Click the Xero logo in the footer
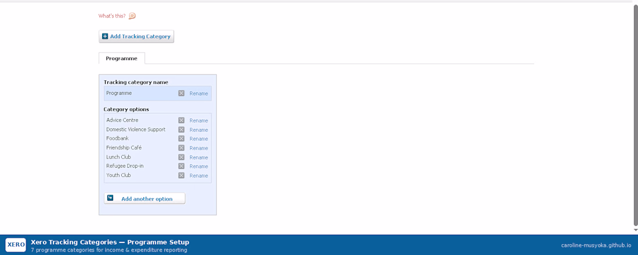Image resolution: width=638 pixels, height=255 pixels. (16, 245)
